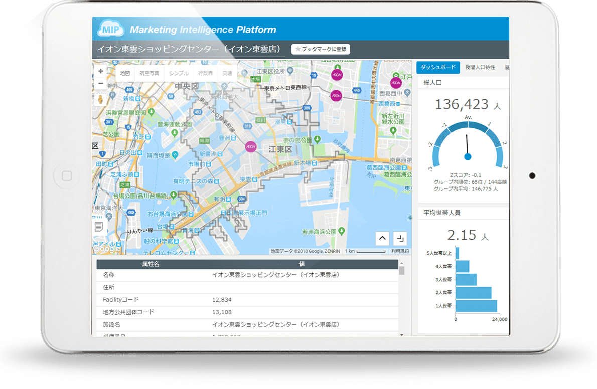597x389 pixels.
Task: Click the 利用規約 link on map
Action: coord(400,251)
